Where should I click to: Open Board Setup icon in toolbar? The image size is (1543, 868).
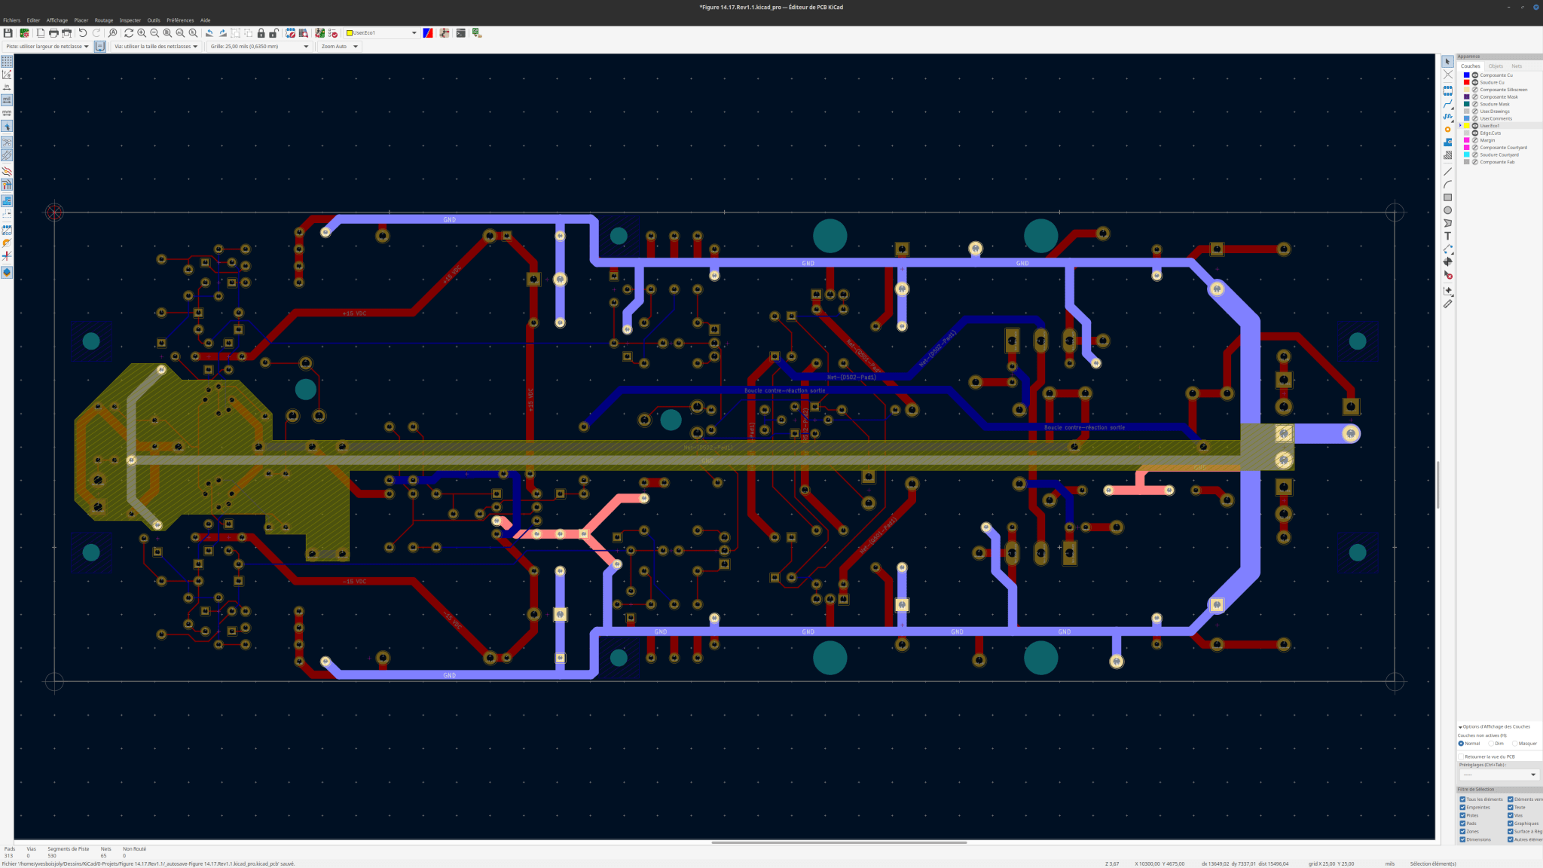tap(24, 33)
